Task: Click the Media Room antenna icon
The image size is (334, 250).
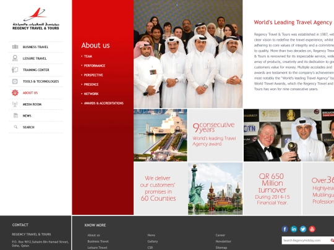Action: click(x=15, y=104)
